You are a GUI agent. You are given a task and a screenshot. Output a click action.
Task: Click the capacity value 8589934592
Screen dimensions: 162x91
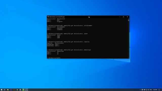[50, 46]
